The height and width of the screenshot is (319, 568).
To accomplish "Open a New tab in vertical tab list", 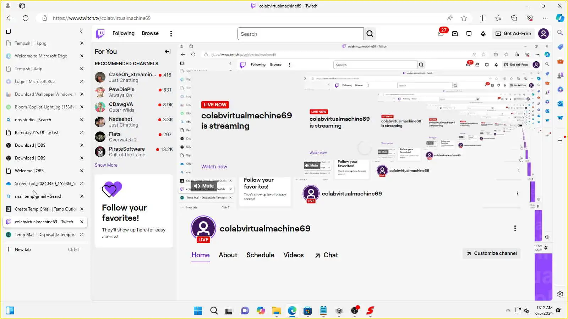I will (x=45, y=250).
